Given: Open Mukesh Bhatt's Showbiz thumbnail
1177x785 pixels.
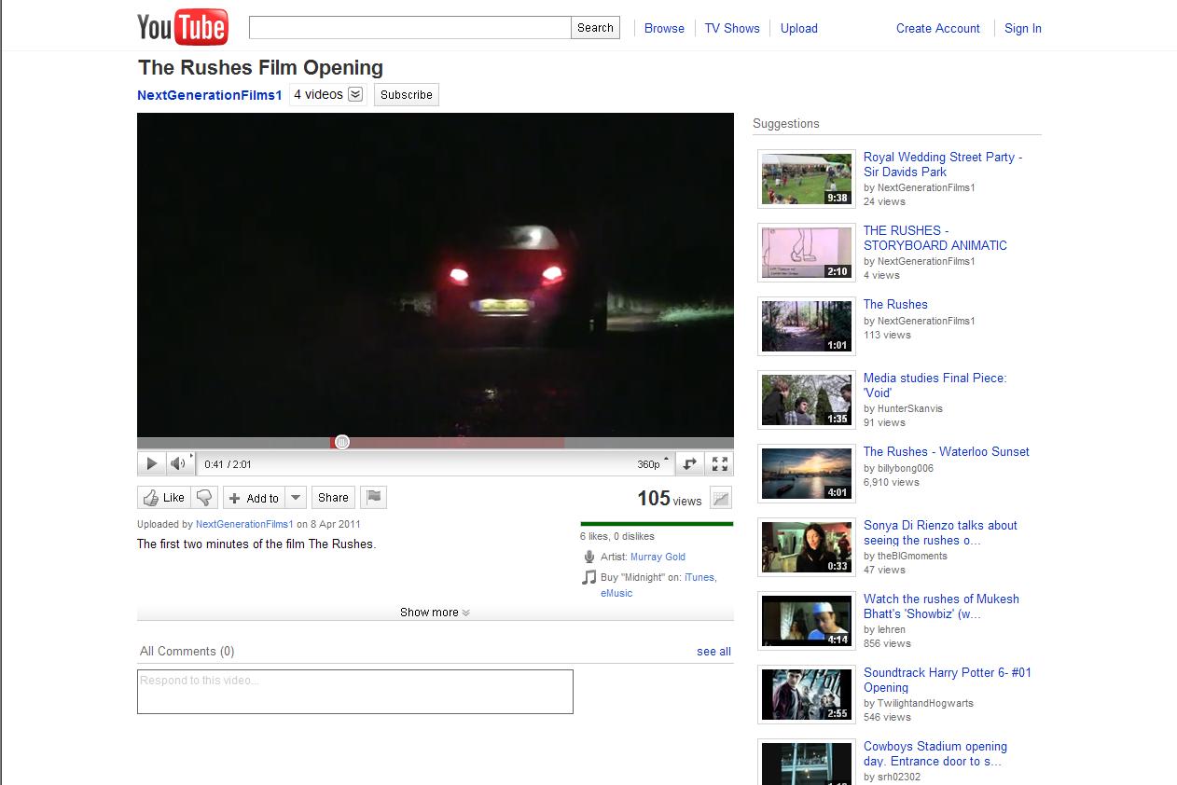Looking at the screenshot, I should [x=807, y=621].
